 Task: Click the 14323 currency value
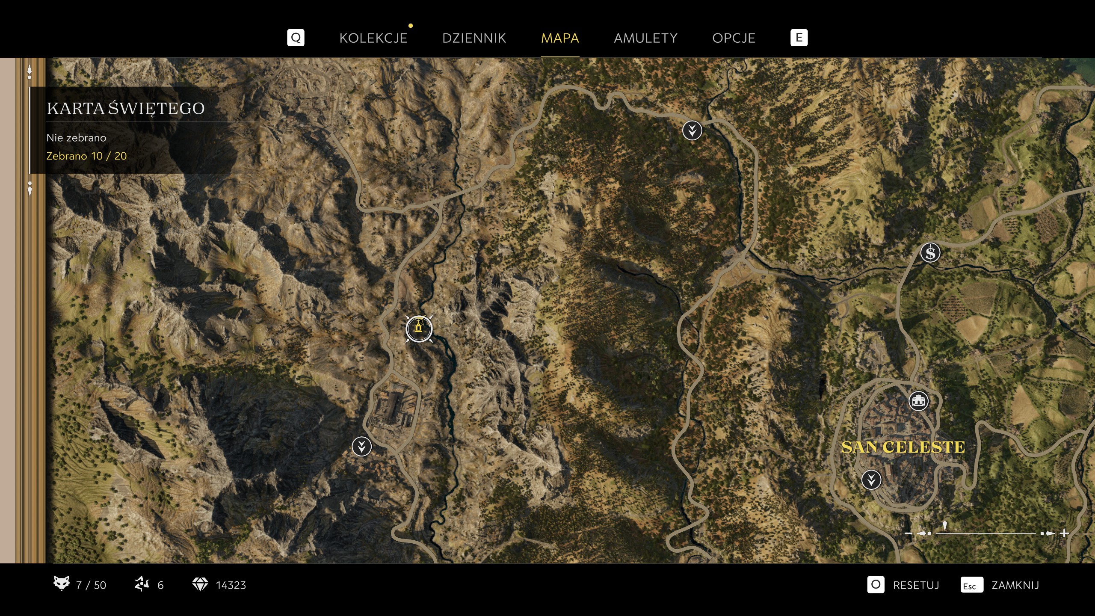[231, 585]
